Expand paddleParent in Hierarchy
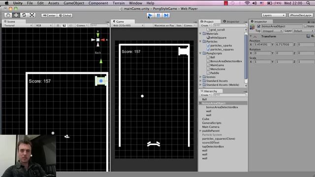The height and width of the screenshot is (177, 315). tap(200, 131)
